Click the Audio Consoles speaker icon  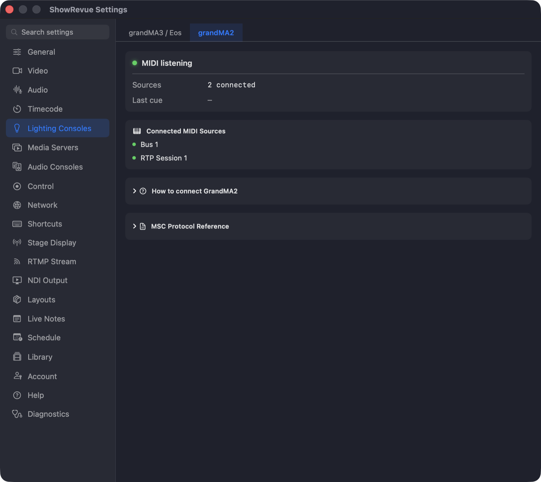coord(17,167)
